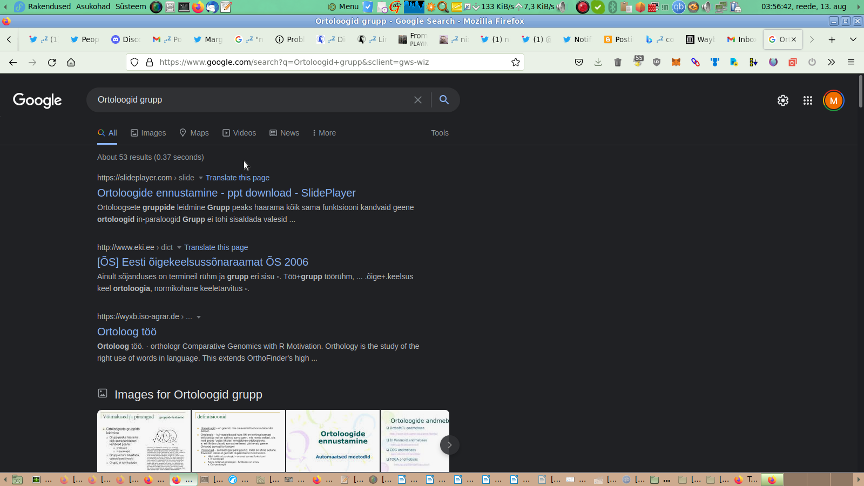The height and width of the screenshot is (486, 864).
Task: Switch to the Videos search tab
Action: (239, 133)
